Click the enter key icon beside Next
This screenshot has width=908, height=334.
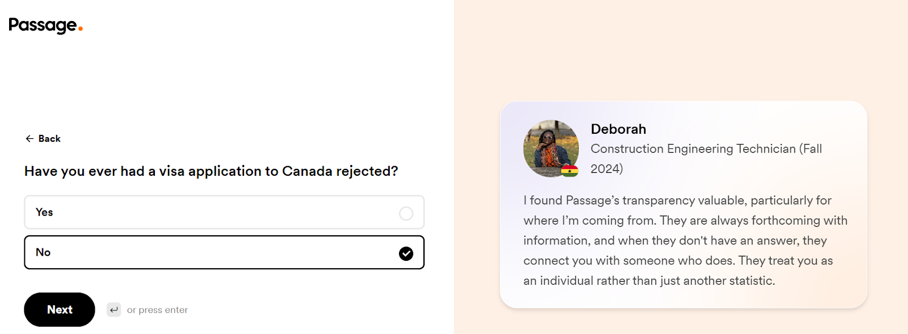click(x=114, y=310)
